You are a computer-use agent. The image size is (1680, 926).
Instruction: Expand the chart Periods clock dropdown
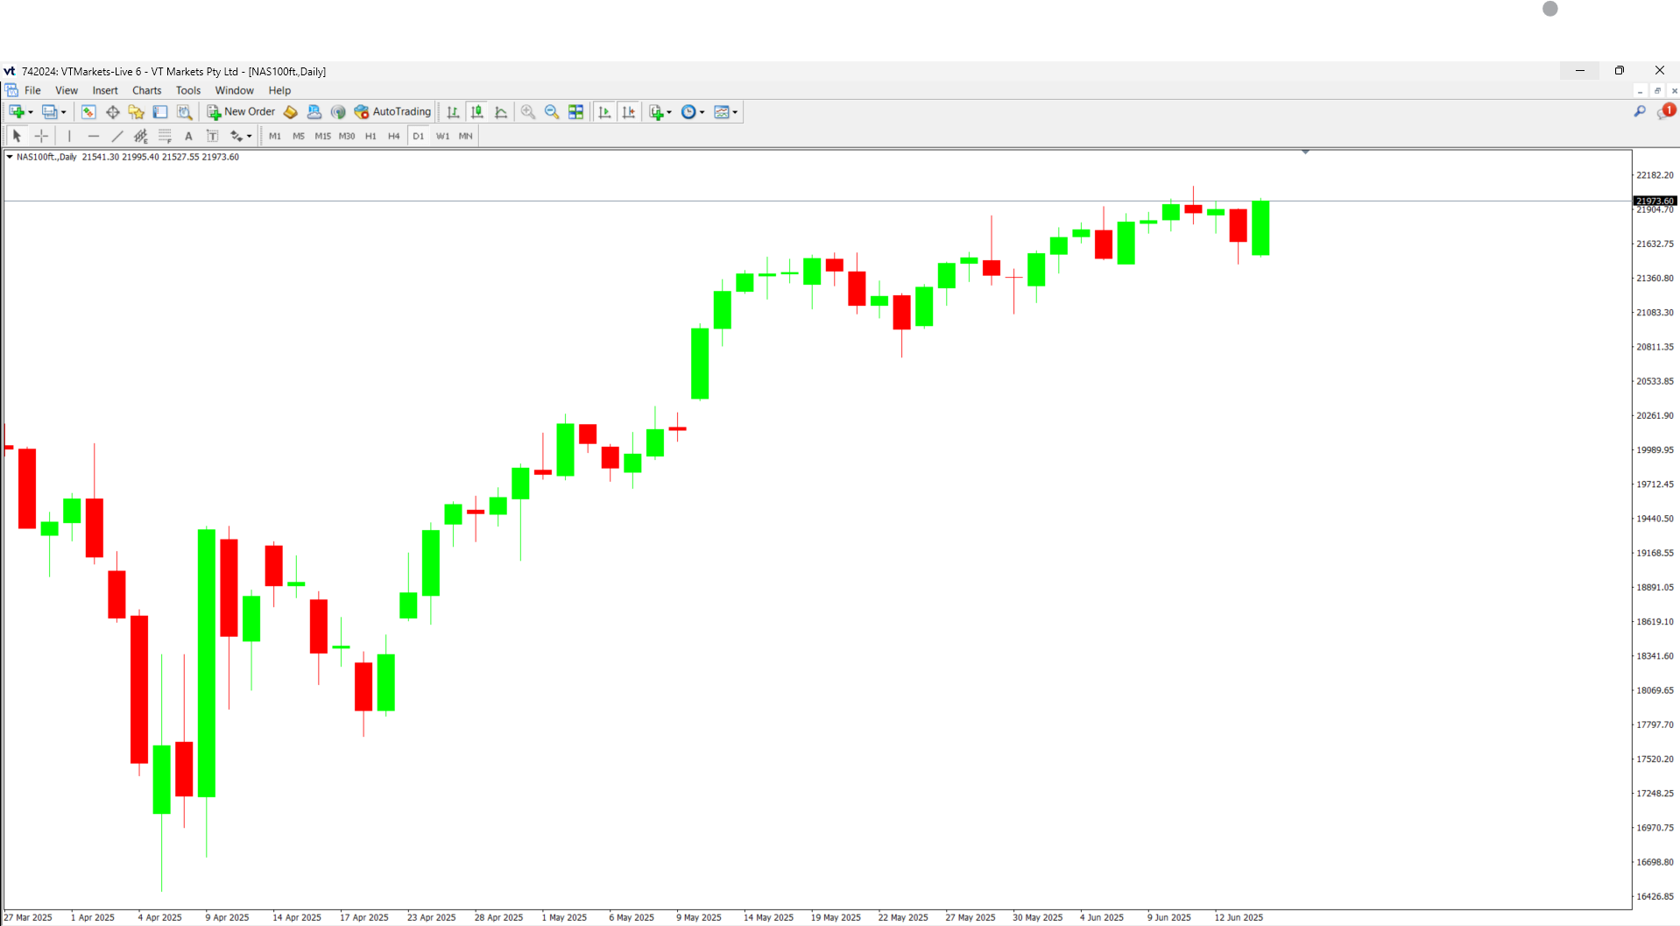coord(702,112)
